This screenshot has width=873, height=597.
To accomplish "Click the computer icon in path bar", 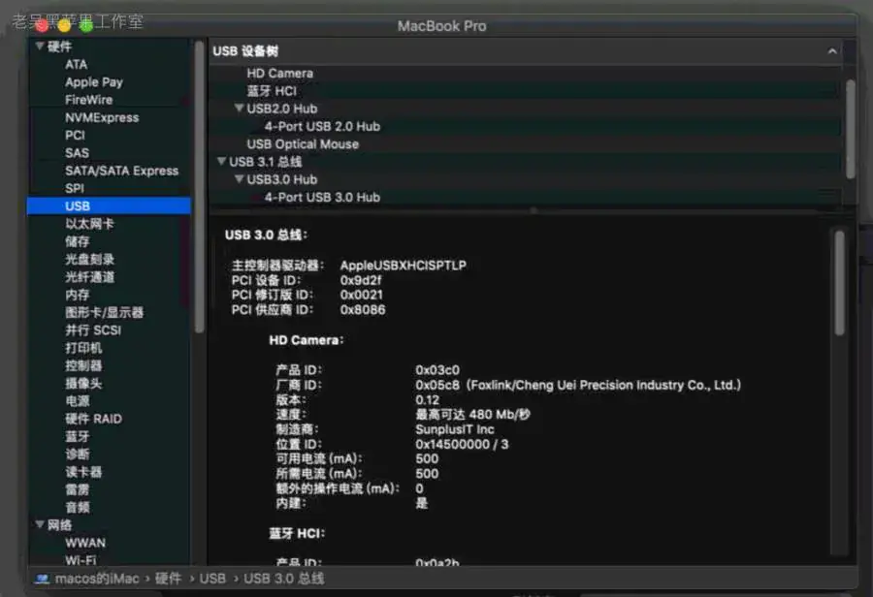I will pyautogui.click(x=42, y=580).
